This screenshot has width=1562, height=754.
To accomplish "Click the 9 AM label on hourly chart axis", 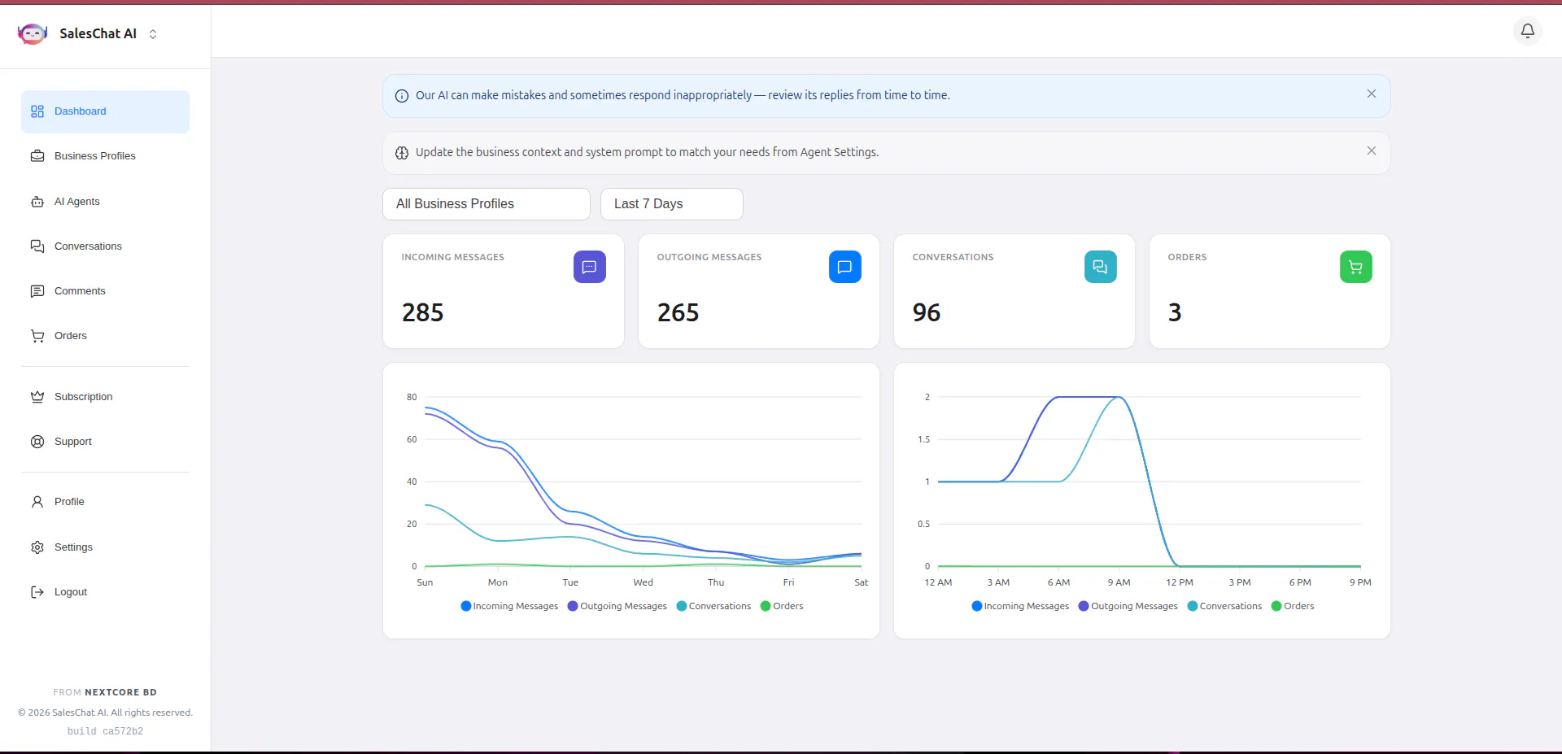I will click(x=1119, y=582).
